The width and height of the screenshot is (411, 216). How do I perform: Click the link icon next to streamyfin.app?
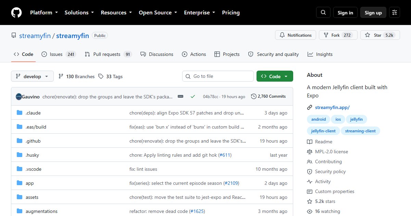pyautogui.click(x=310, y=107)
